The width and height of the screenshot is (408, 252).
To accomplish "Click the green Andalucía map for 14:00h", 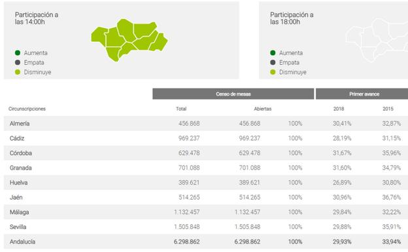I will (129, 40).
